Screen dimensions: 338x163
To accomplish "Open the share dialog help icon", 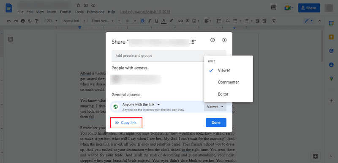I will coord(213,40).
